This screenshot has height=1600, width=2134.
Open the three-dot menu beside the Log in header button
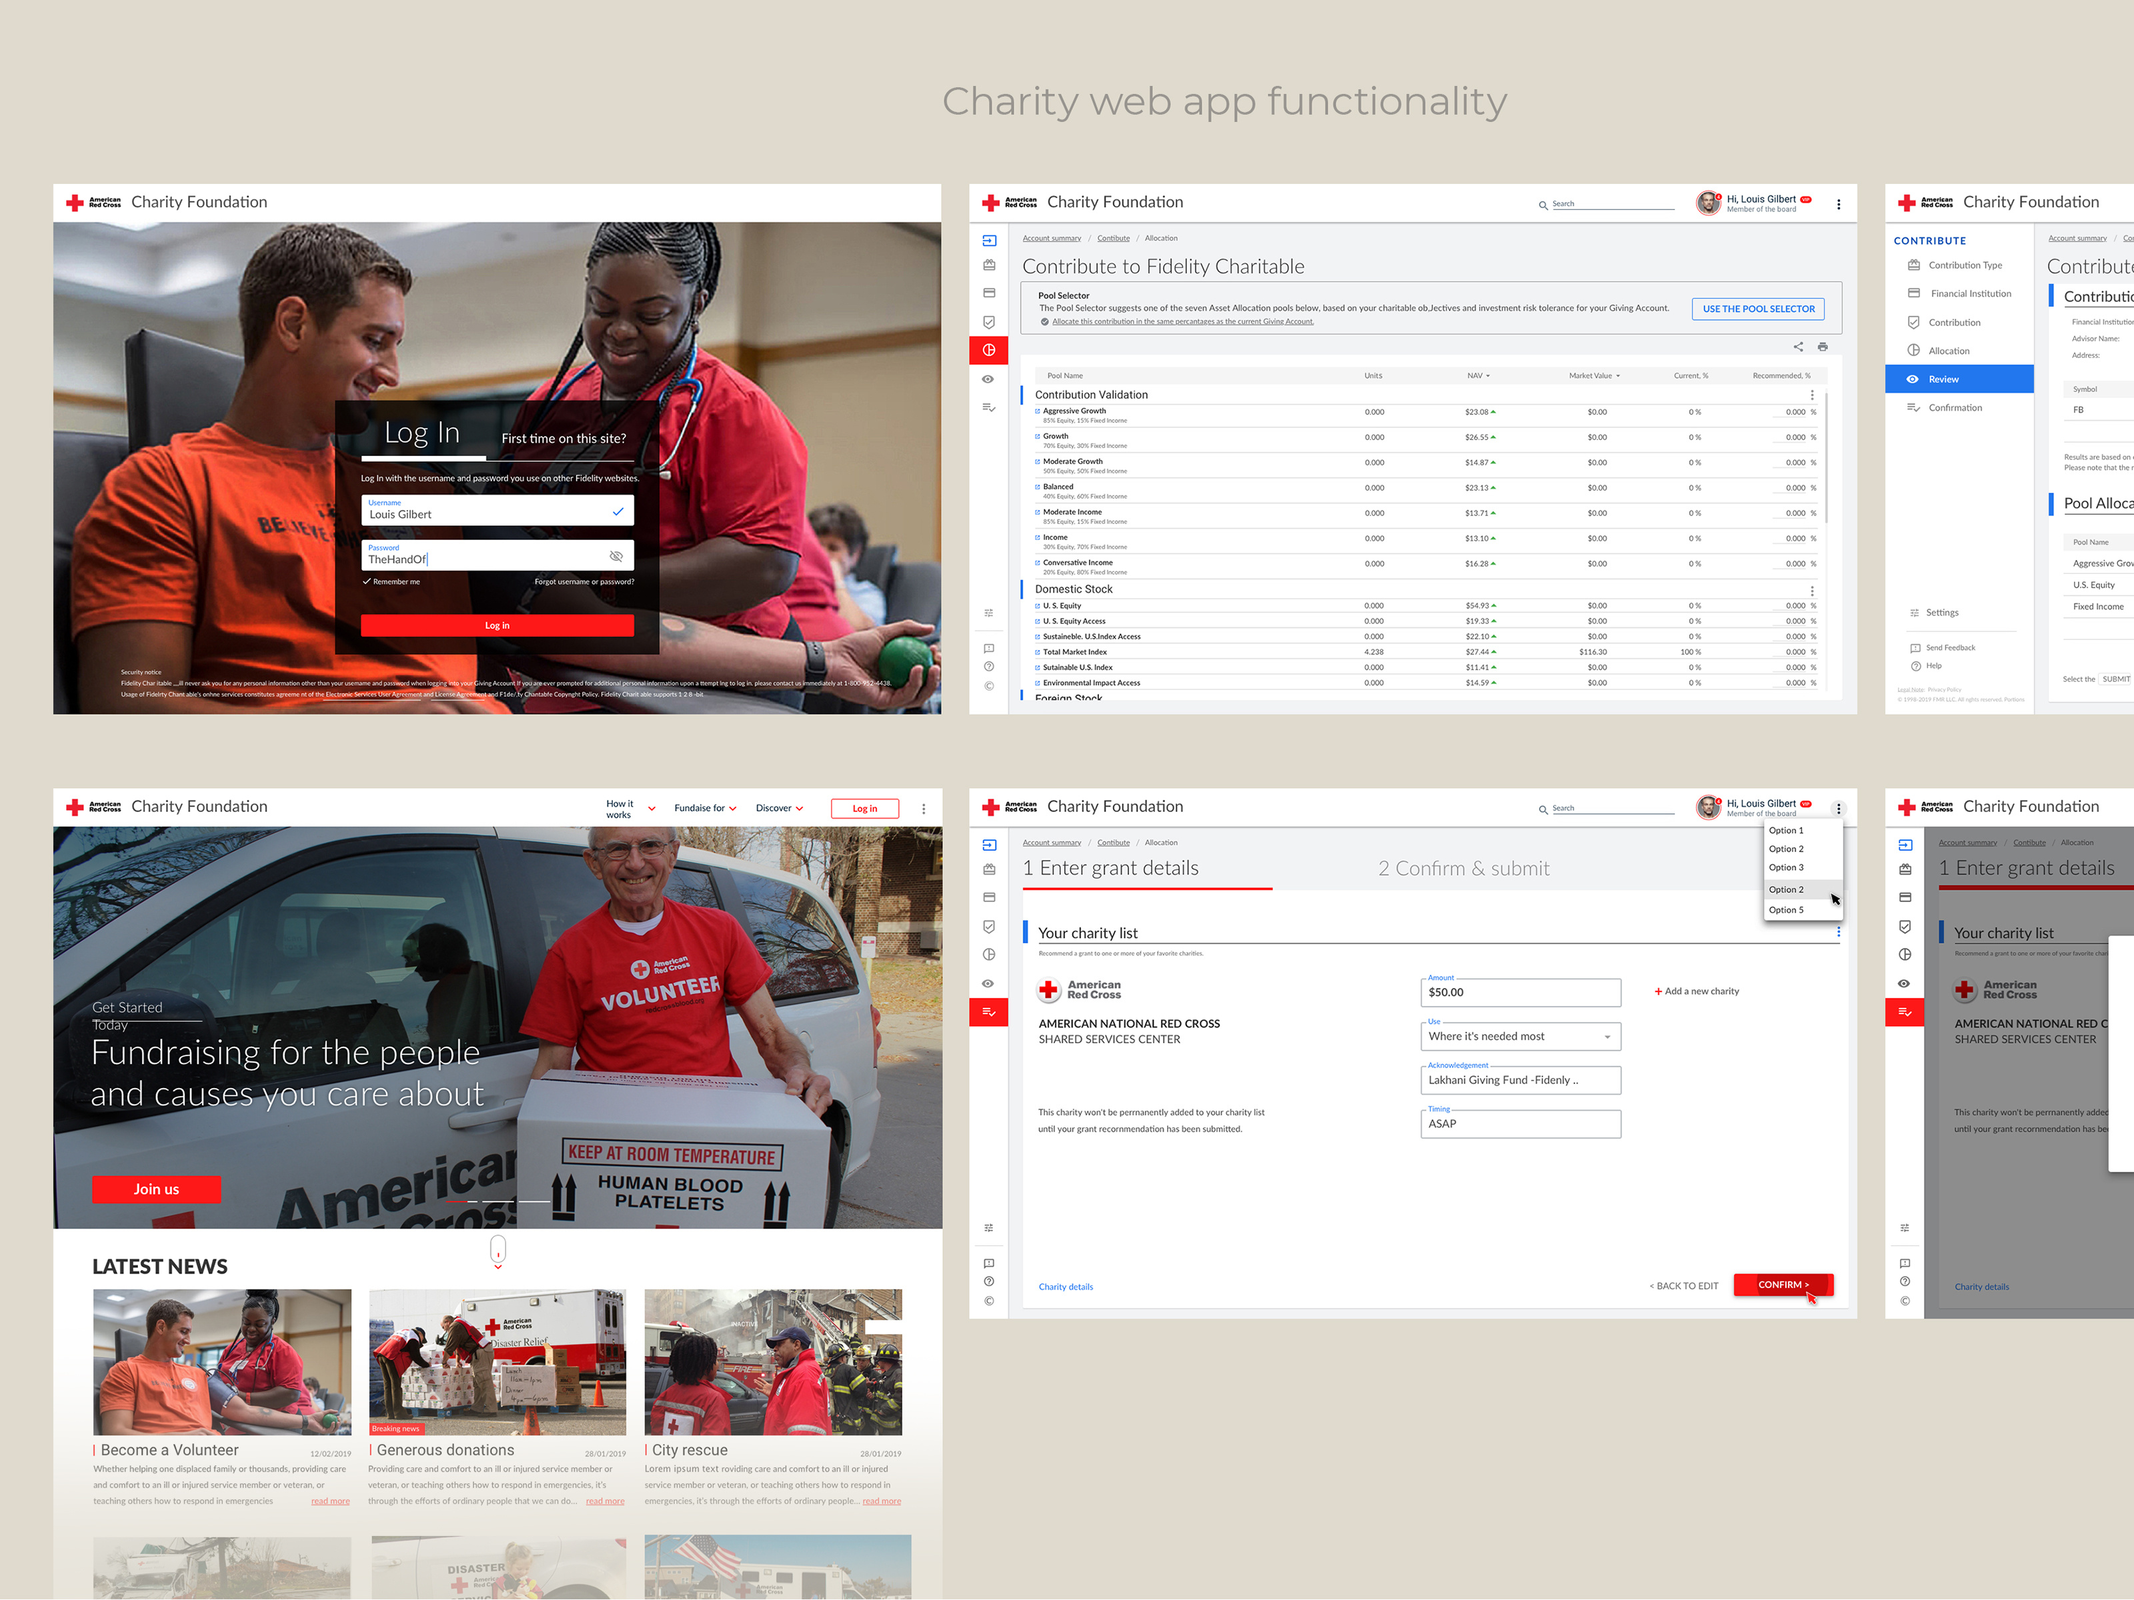click(923, 809)
